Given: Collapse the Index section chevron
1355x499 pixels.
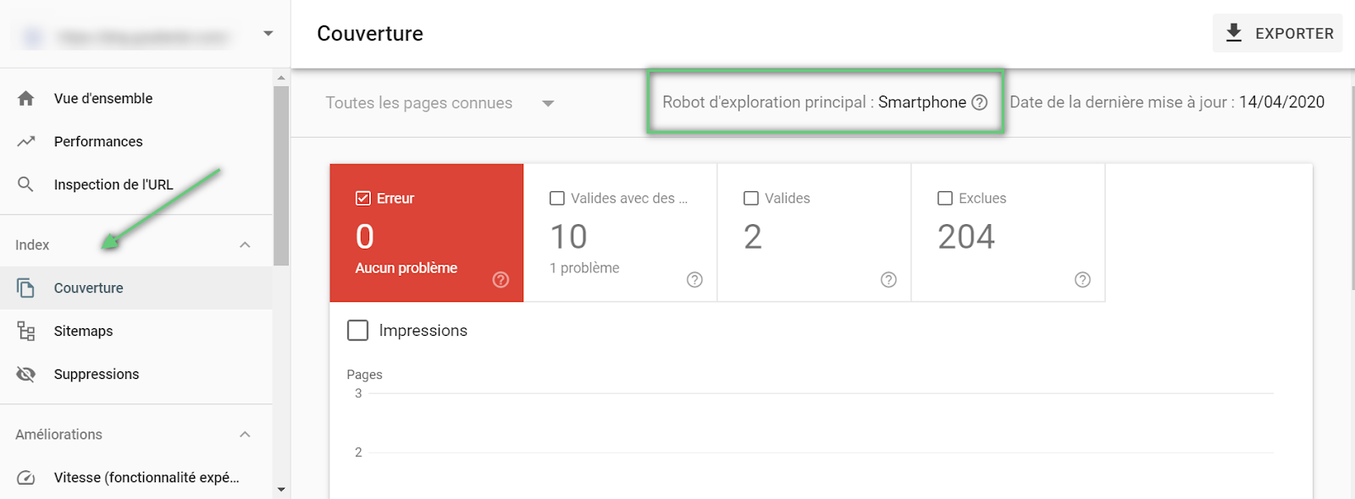Looking at the screenshot, I should pyautogui.click(x=245, y=245).
